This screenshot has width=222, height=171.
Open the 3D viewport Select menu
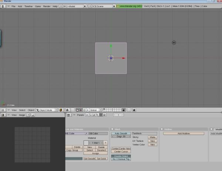click(x=22, y=110)
